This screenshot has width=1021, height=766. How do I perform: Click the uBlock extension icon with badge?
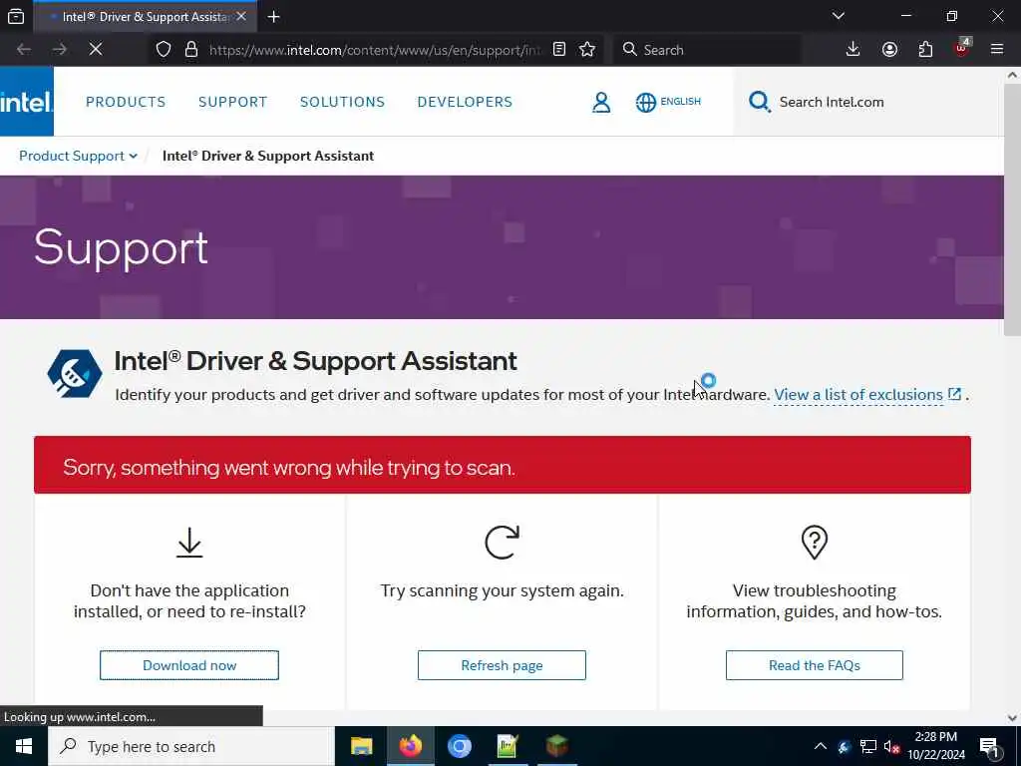(x=962, y=48)
